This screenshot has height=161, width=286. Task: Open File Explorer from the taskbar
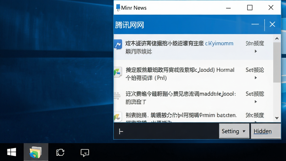point(36,152)
